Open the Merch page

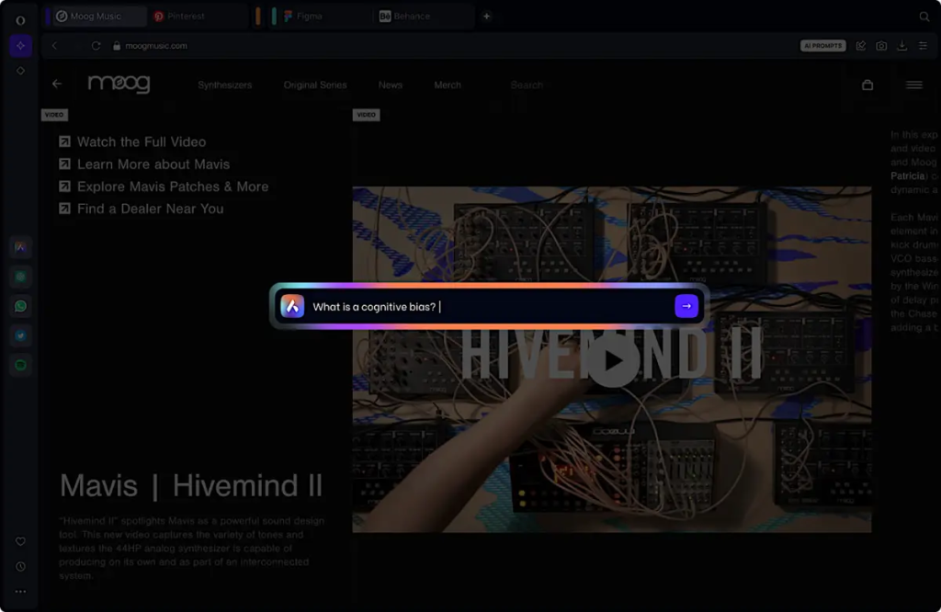(448, 85)
